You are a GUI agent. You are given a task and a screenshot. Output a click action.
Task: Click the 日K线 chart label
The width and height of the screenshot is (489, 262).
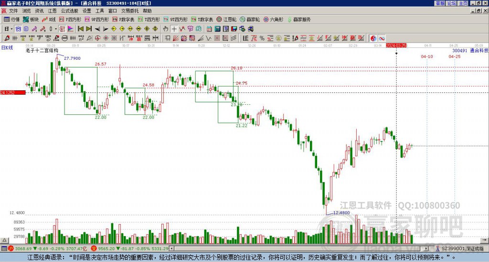(x=7, y=48)
